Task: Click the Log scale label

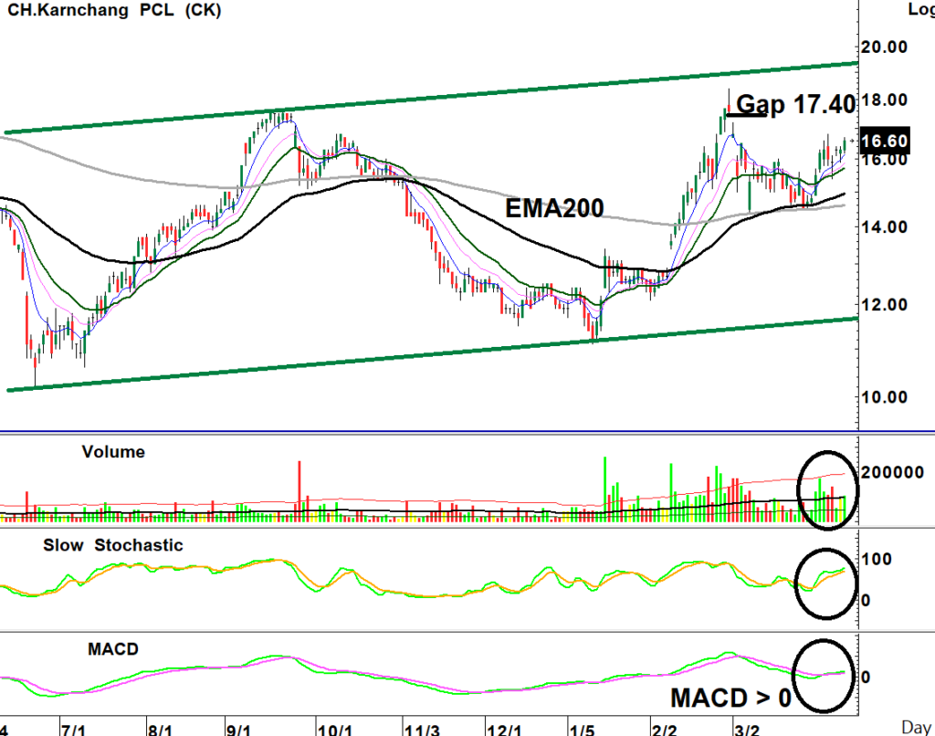Action: (x=920, y=9)
